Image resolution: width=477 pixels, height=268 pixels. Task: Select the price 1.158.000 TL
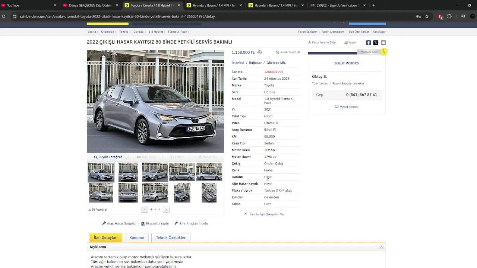point(243,52)
